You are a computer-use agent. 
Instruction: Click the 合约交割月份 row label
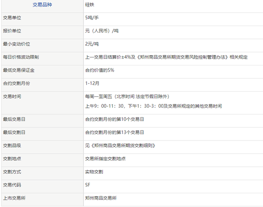coord(17,83)
